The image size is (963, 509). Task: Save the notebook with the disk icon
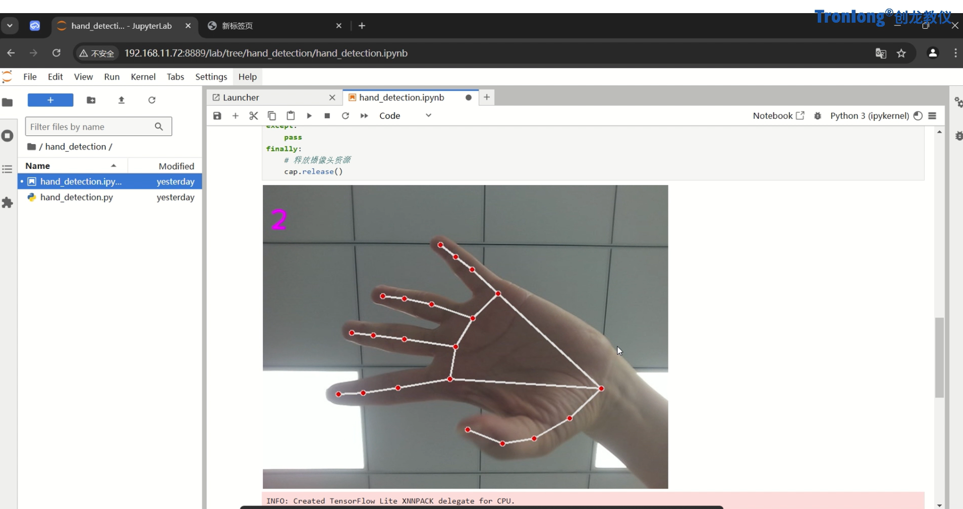pyautogui.click(x=217, y=116)
